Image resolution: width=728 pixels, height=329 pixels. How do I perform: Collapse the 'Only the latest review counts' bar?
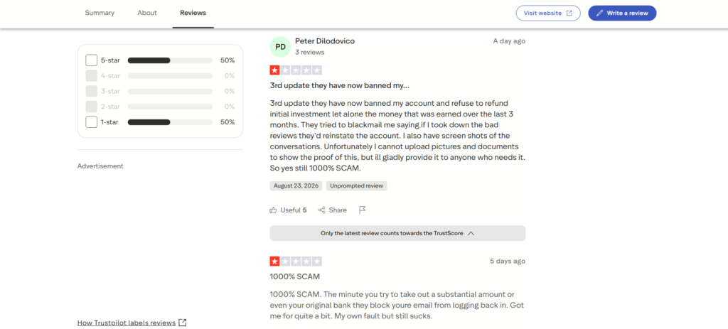397,233
